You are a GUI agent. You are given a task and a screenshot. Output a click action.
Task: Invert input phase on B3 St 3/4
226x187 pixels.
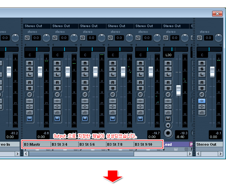click(55, 38)
